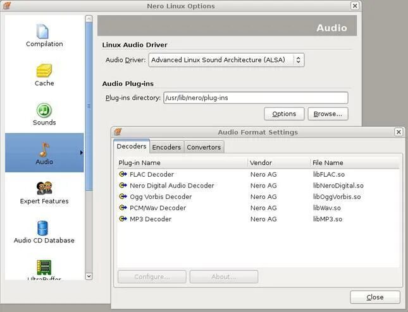
Task: Click Nero AG vendor in FLAC Decoder row
Action: tap(263, 174)
